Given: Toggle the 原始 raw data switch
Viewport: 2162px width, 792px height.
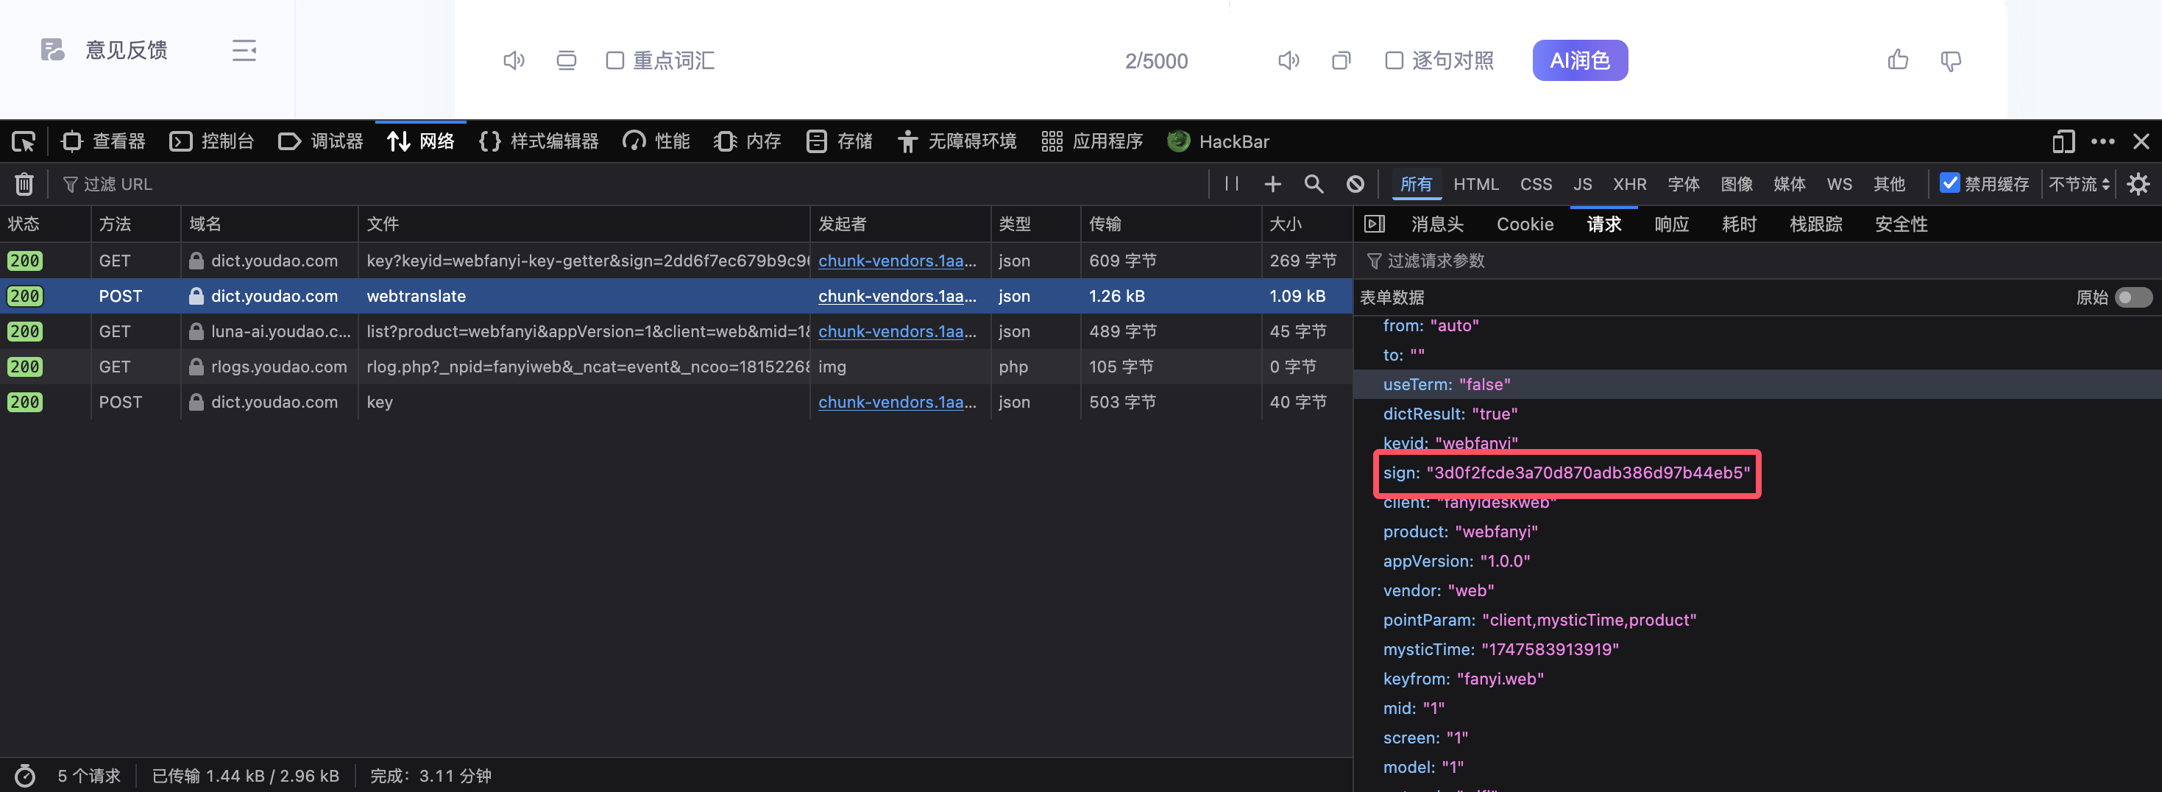Looking at the screenshot, I should [2133, 297].
